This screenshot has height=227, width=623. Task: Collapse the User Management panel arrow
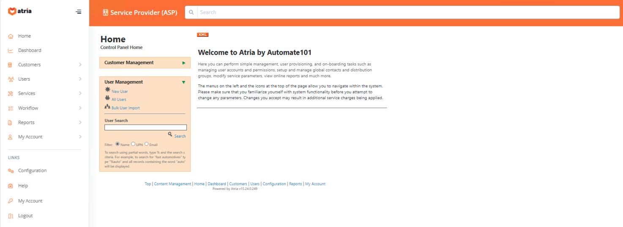point(183,82)
